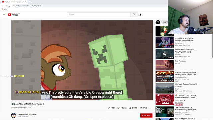The height and width of the screenshot is (120, 213).
Task: Open Katy Perry parody thumbnail
Action: coord(165,112)
